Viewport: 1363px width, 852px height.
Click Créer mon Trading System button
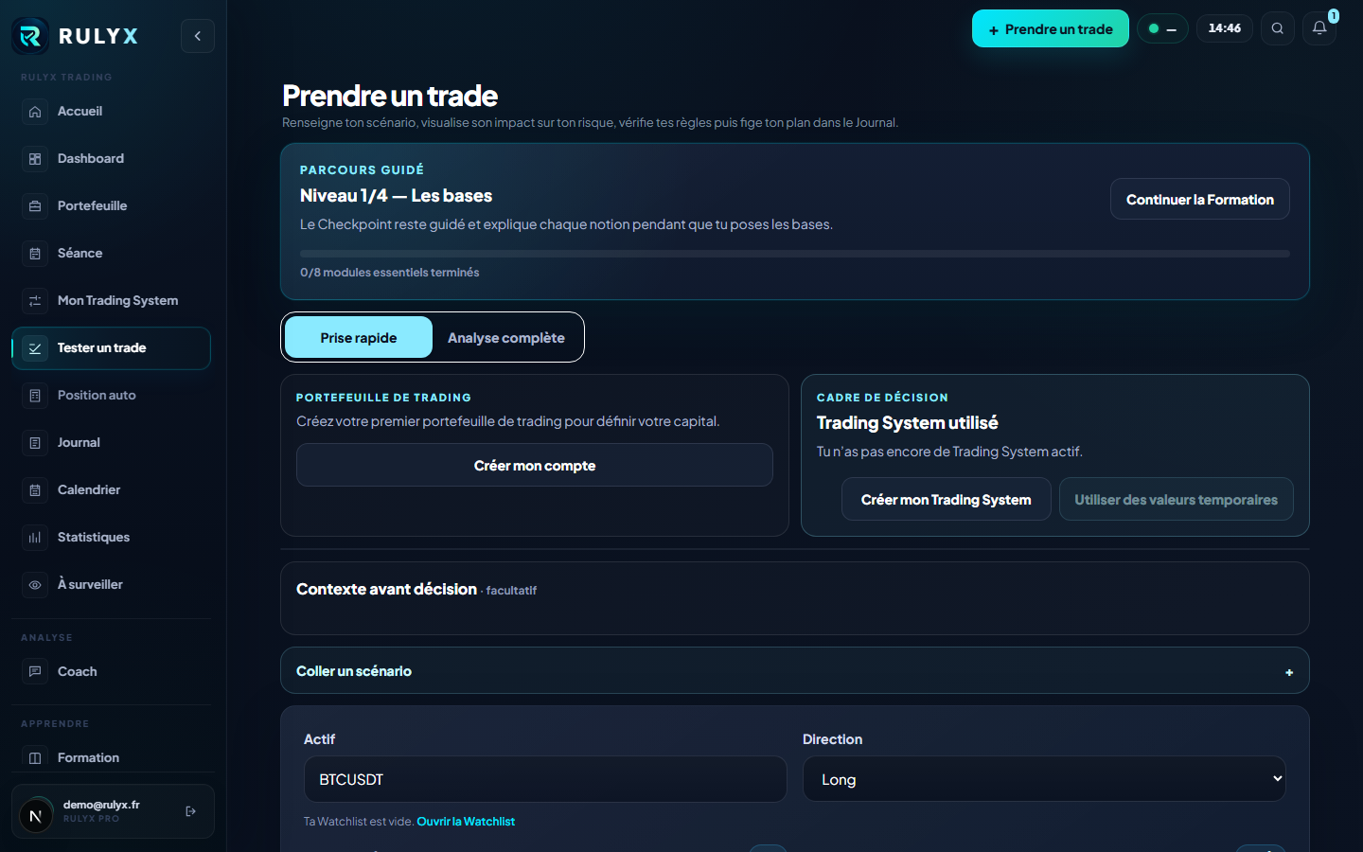click(947, 500)
